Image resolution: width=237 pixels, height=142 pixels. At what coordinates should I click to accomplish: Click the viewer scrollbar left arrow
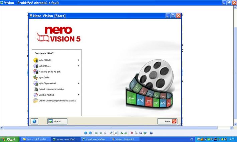pyautogui.click(x=2, y=128)
